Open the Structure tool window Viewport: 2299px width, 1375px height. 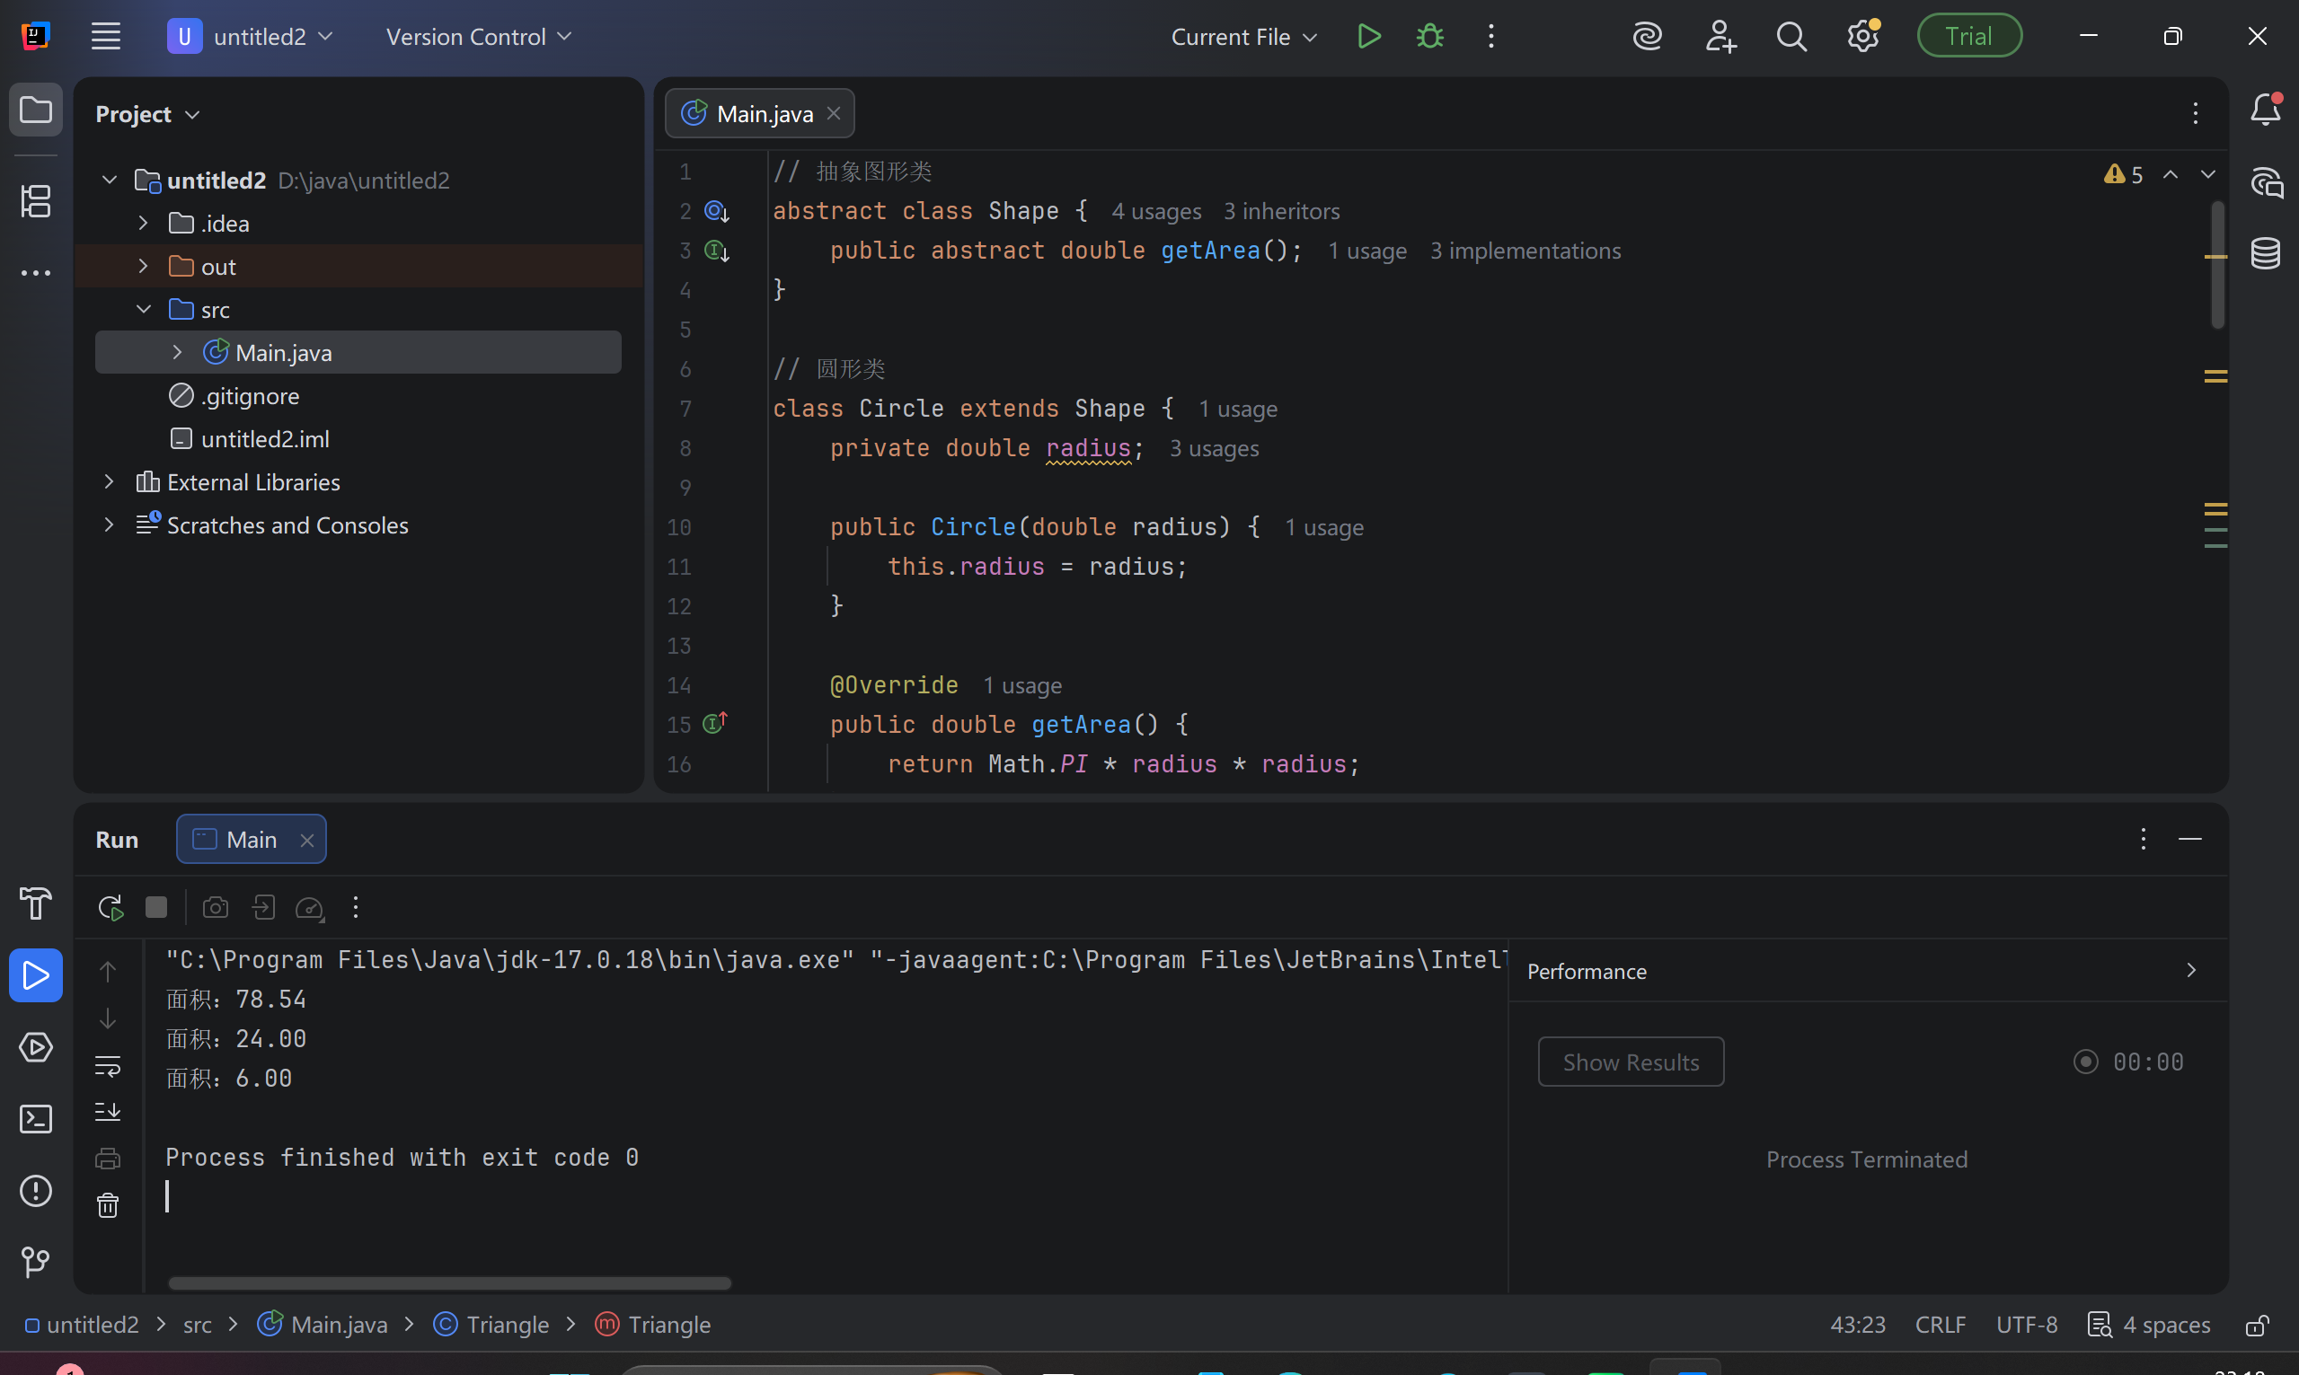(35, 201)
